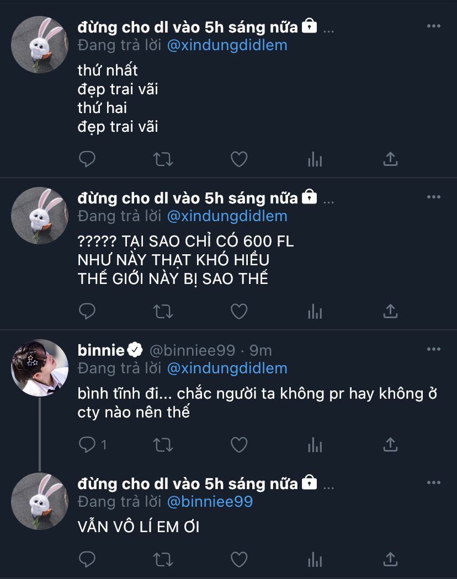View analytics of the "600 FL" tweet

(x=315, y=312)
